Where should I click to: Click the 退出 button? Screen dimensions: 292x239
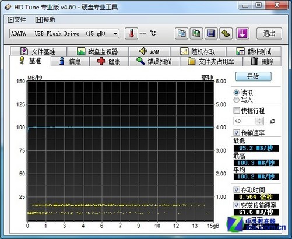[x=269, y=34]
